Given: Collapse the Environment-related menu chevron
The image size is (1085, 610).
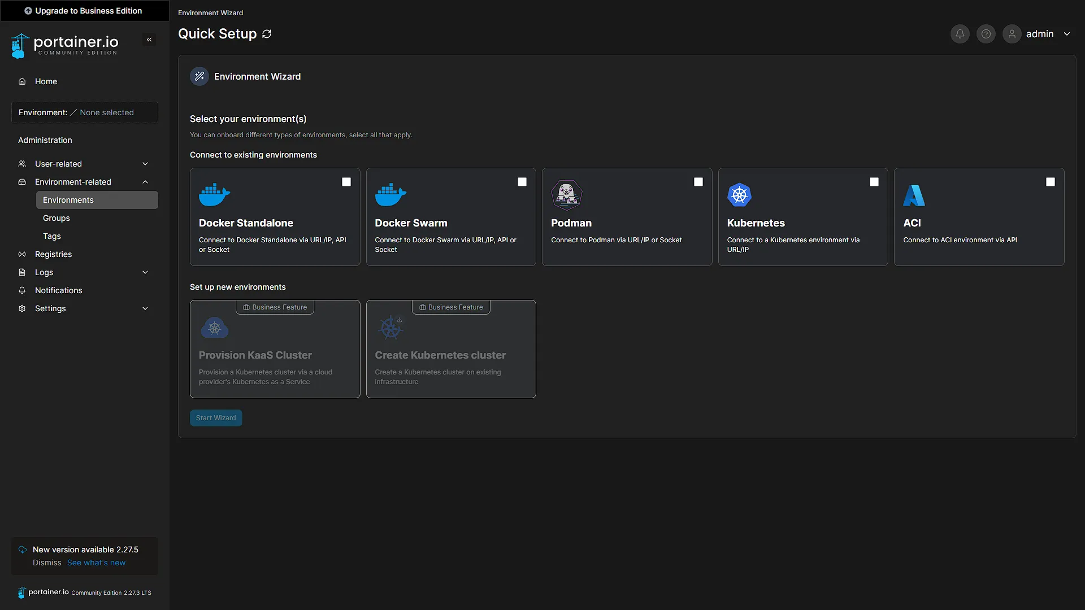Looking at the screenshot, I should pos(145,182).
